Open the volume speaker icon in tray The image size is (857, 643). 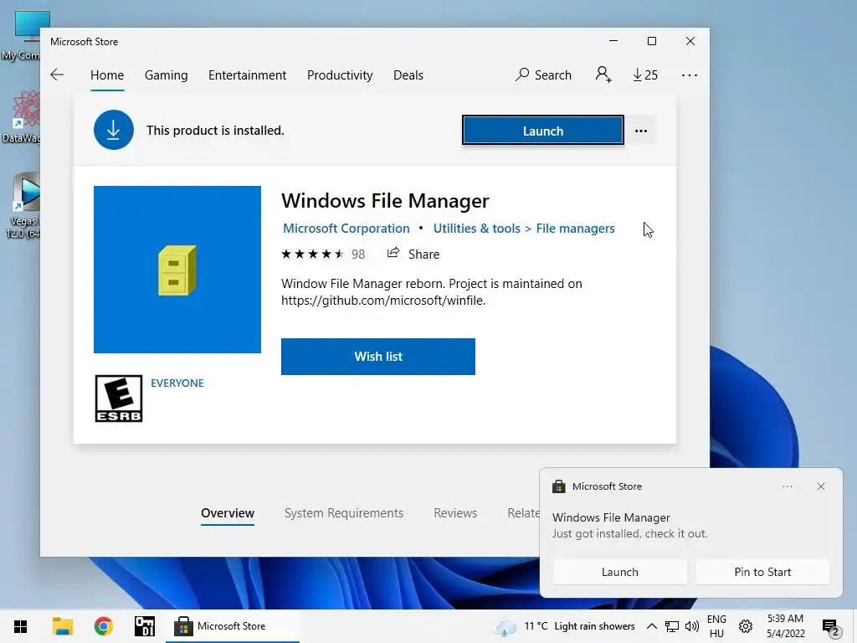point(692,626)
